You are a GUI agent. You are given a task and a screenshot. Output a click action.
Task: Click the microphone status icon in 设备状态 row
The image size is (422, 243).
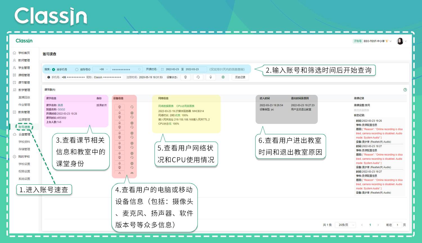click(x=210, y=77)
